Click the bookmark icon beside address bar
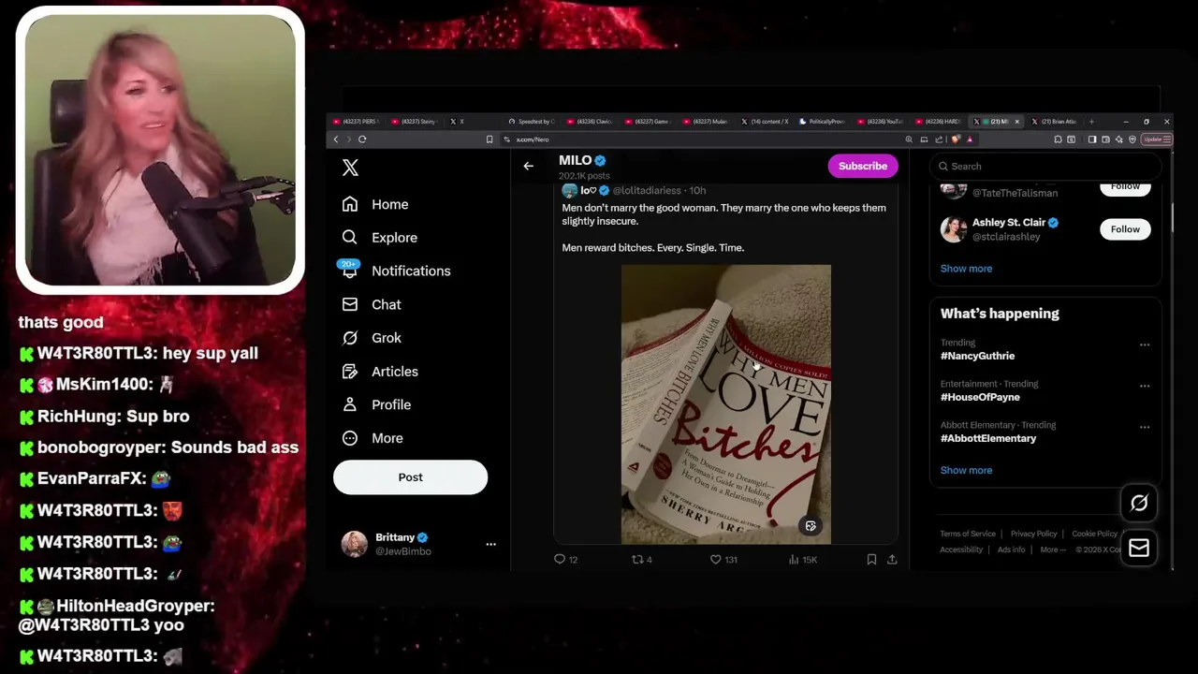This screenshot has height=674, width=1198. coord(489,139)
